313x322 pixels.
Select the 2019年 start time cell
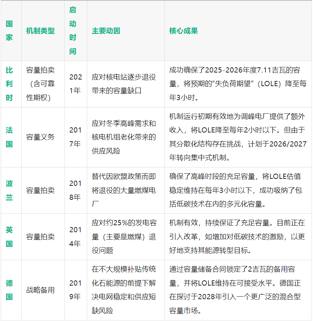pyautogui.click(x=75, y=290)
